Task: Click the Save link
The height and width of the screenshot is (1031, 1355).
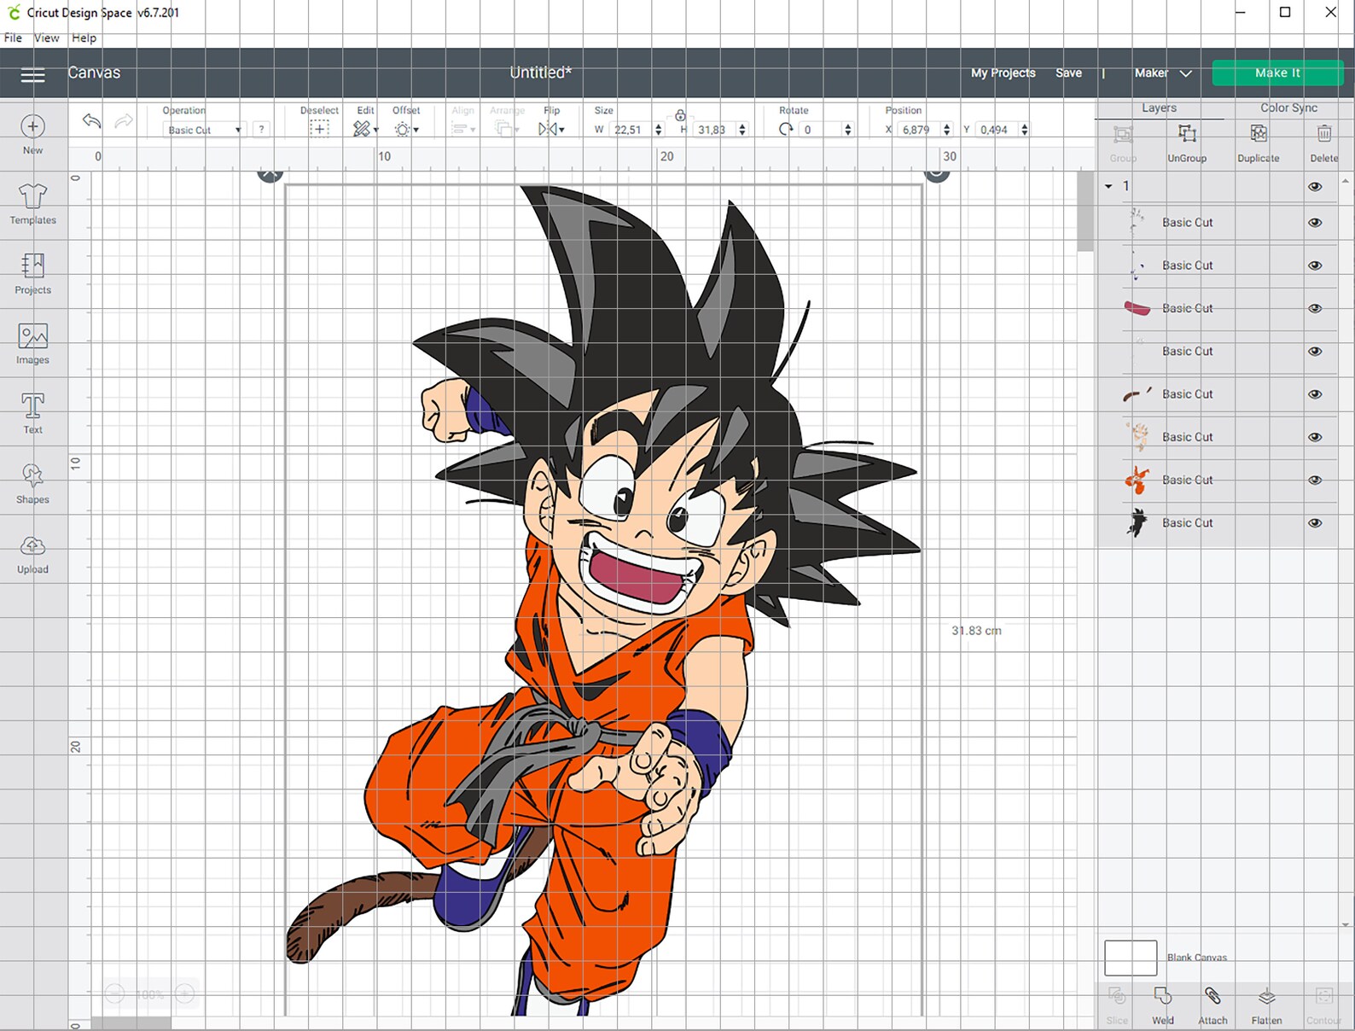Action: [x=1068, y=73]
